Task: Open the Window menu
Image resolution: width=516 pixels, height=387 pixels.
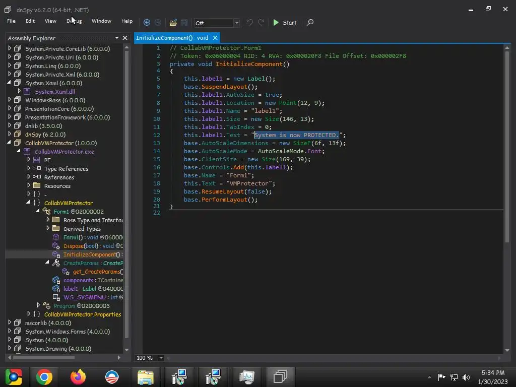Action: 101,21
